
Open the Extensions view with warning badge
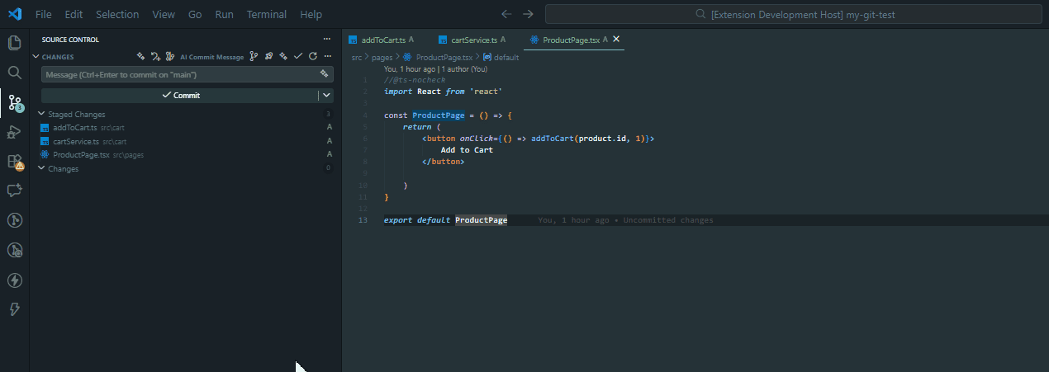click(x=14, y=162)
